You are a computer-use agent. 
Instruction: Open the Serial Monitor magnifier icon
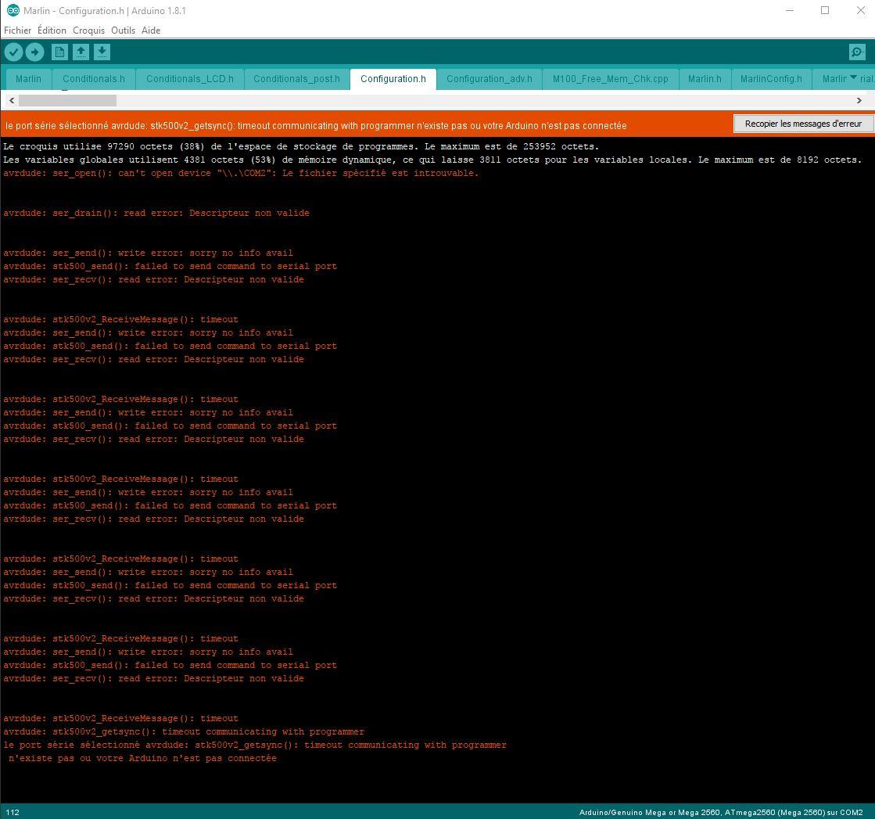(x=856, y=52)
